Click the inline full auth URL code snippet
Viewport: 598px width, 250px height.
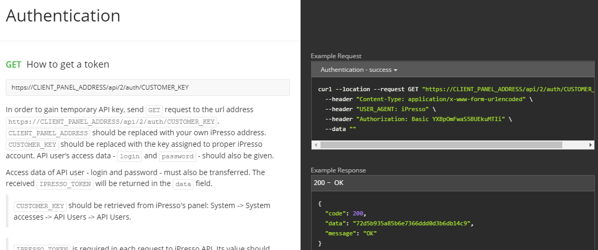click(x=112, y=122)
